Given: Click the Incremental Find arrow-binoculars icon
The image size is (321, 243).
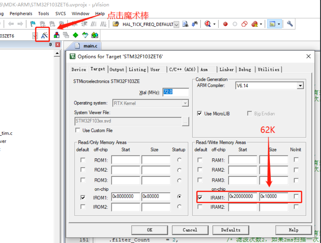Looking at the screenshot, I should [194, 24].
